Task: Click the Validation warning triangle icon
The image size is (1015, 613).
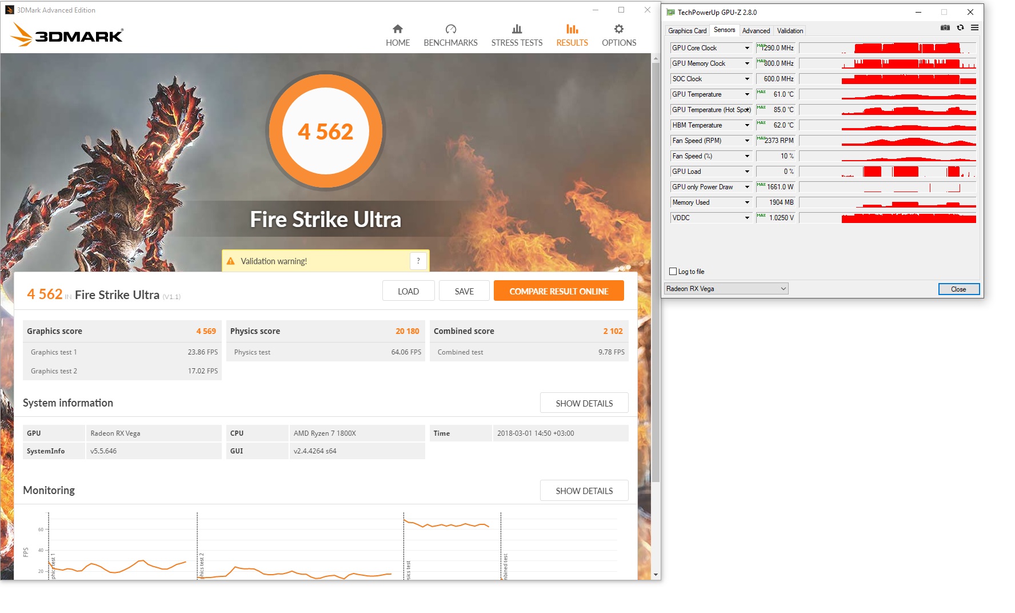Action: coord(231,261)
